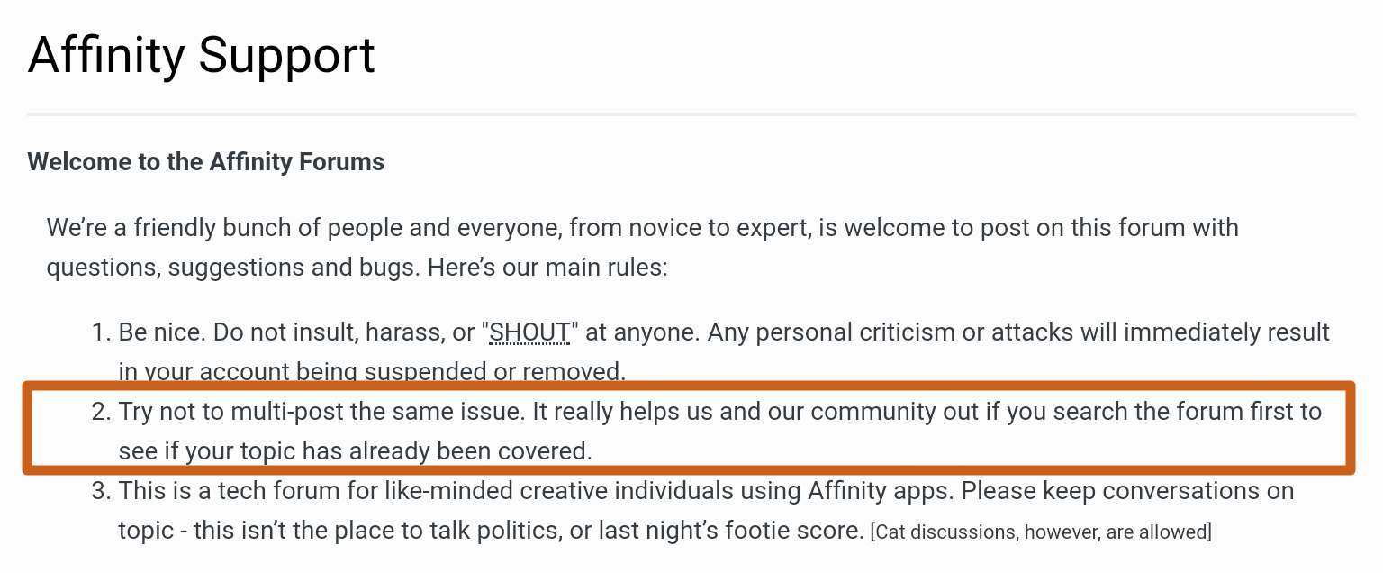
Task: Click the word "Support" in the title
Action: [x=286, y=56]
